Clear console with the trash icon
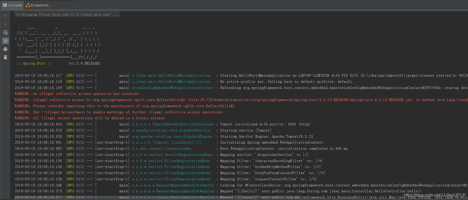The height and width of the screenshot is (200, 468). pos(5,57)
